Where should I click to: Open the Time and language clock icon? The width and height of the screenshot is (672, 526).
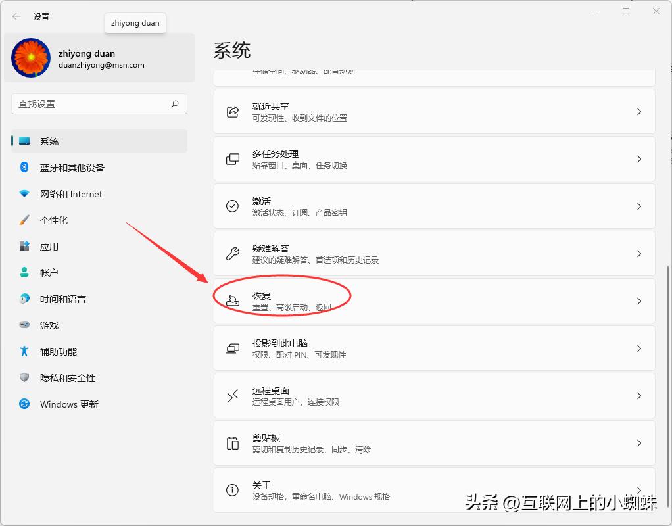coord(24,299)
